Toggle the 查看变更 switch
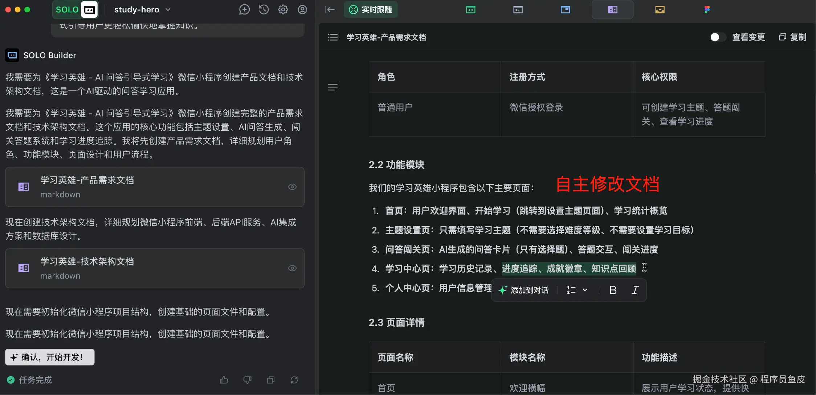 tap(718, 37)
